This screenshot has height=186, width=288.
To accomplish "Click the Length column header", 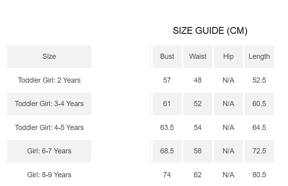I will [x=259, y=56].
